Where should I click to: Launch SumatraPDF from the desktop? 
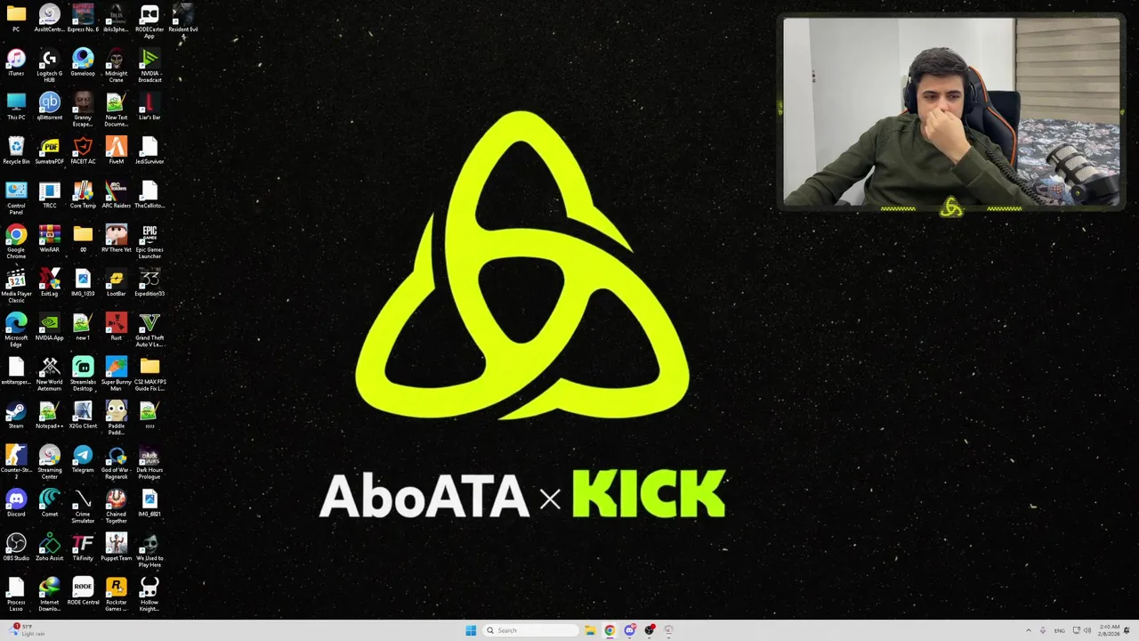[50, 151]
